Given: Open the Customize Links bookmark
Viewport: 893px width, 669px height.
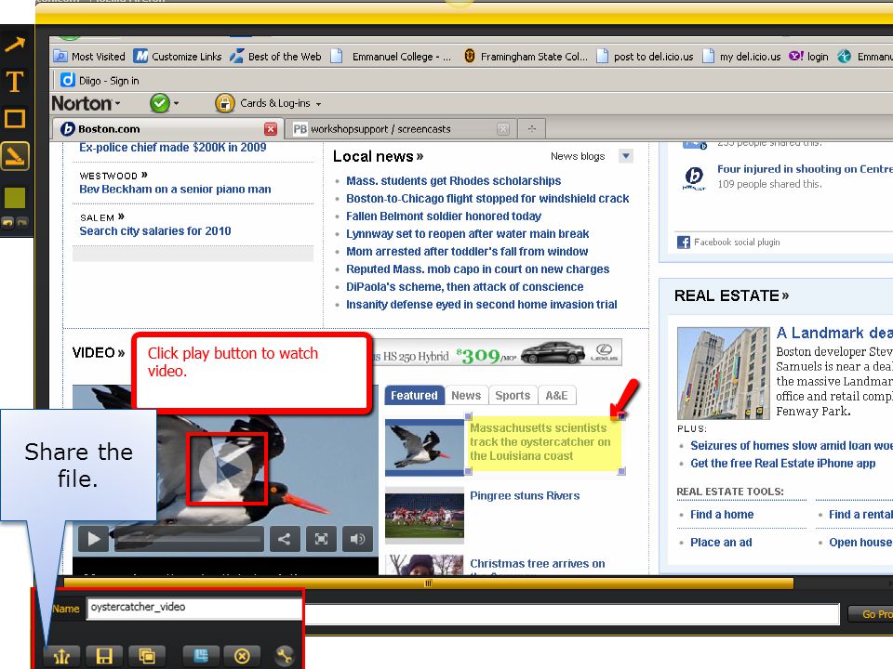Looking at the screenshot, I should [x=178, y=57].
